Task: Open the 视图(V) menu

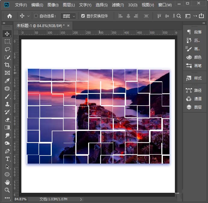Action: (148, 5)
